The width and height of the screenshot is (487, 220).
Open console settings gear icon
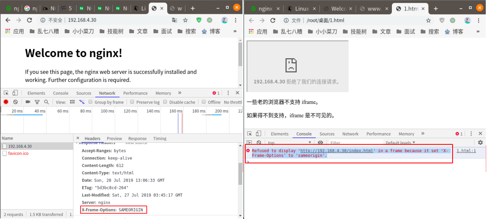coord(481,142)
